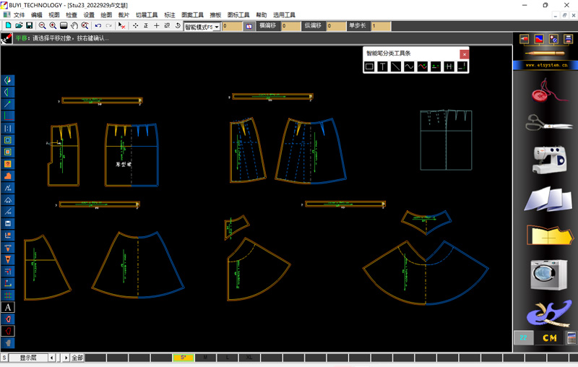Click the 全部 button in bottom bar
Image resolution: width=578 pixels, height=367 pixels.
77,358
